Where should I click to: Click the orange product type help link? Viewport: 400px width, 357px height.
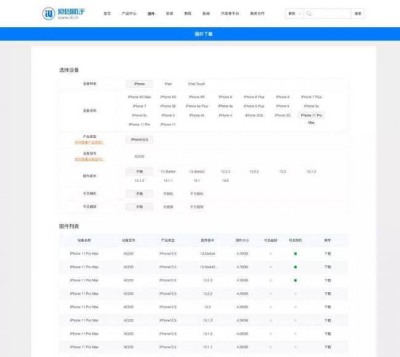(89, 142)
